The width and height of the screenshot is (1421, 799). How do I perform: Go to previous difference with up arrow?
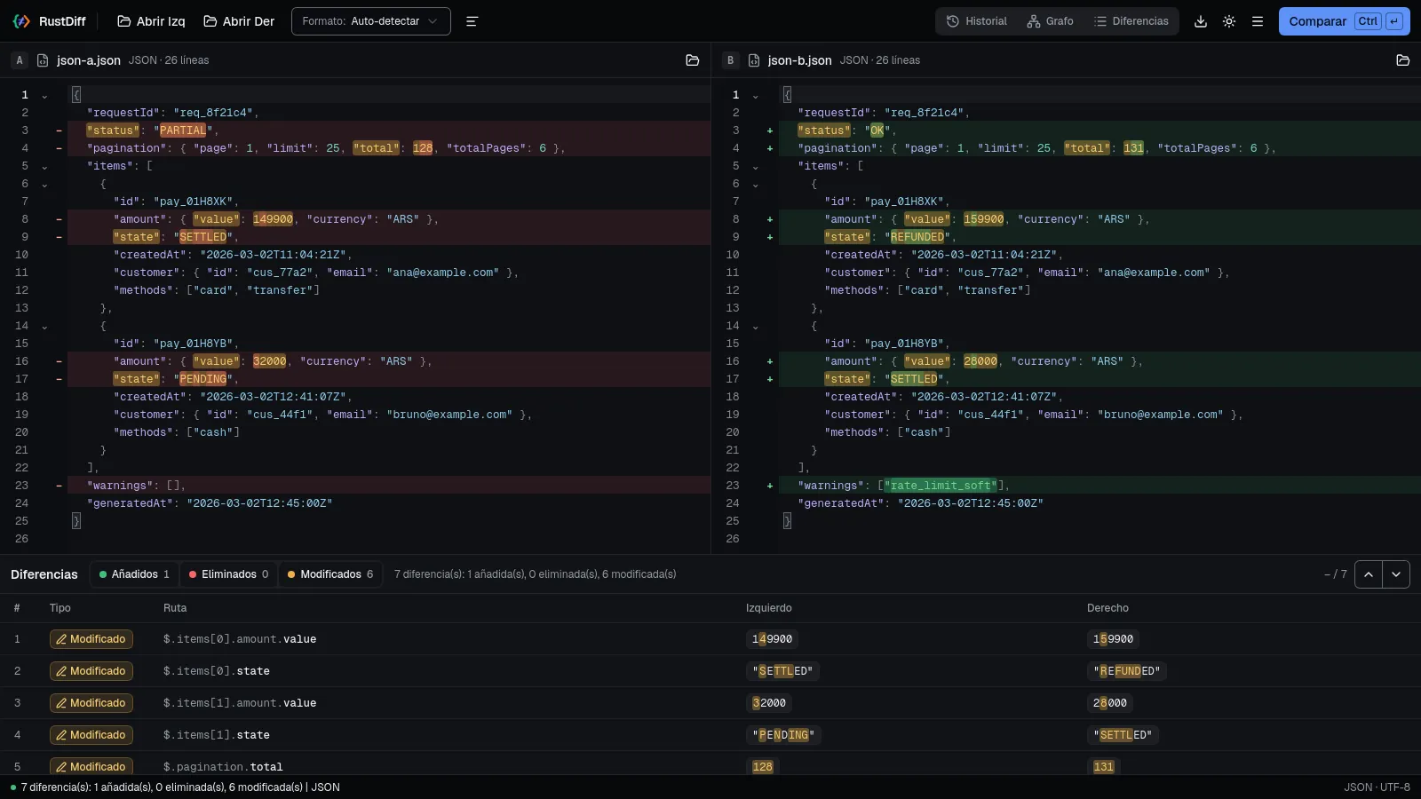[1369, 574]
